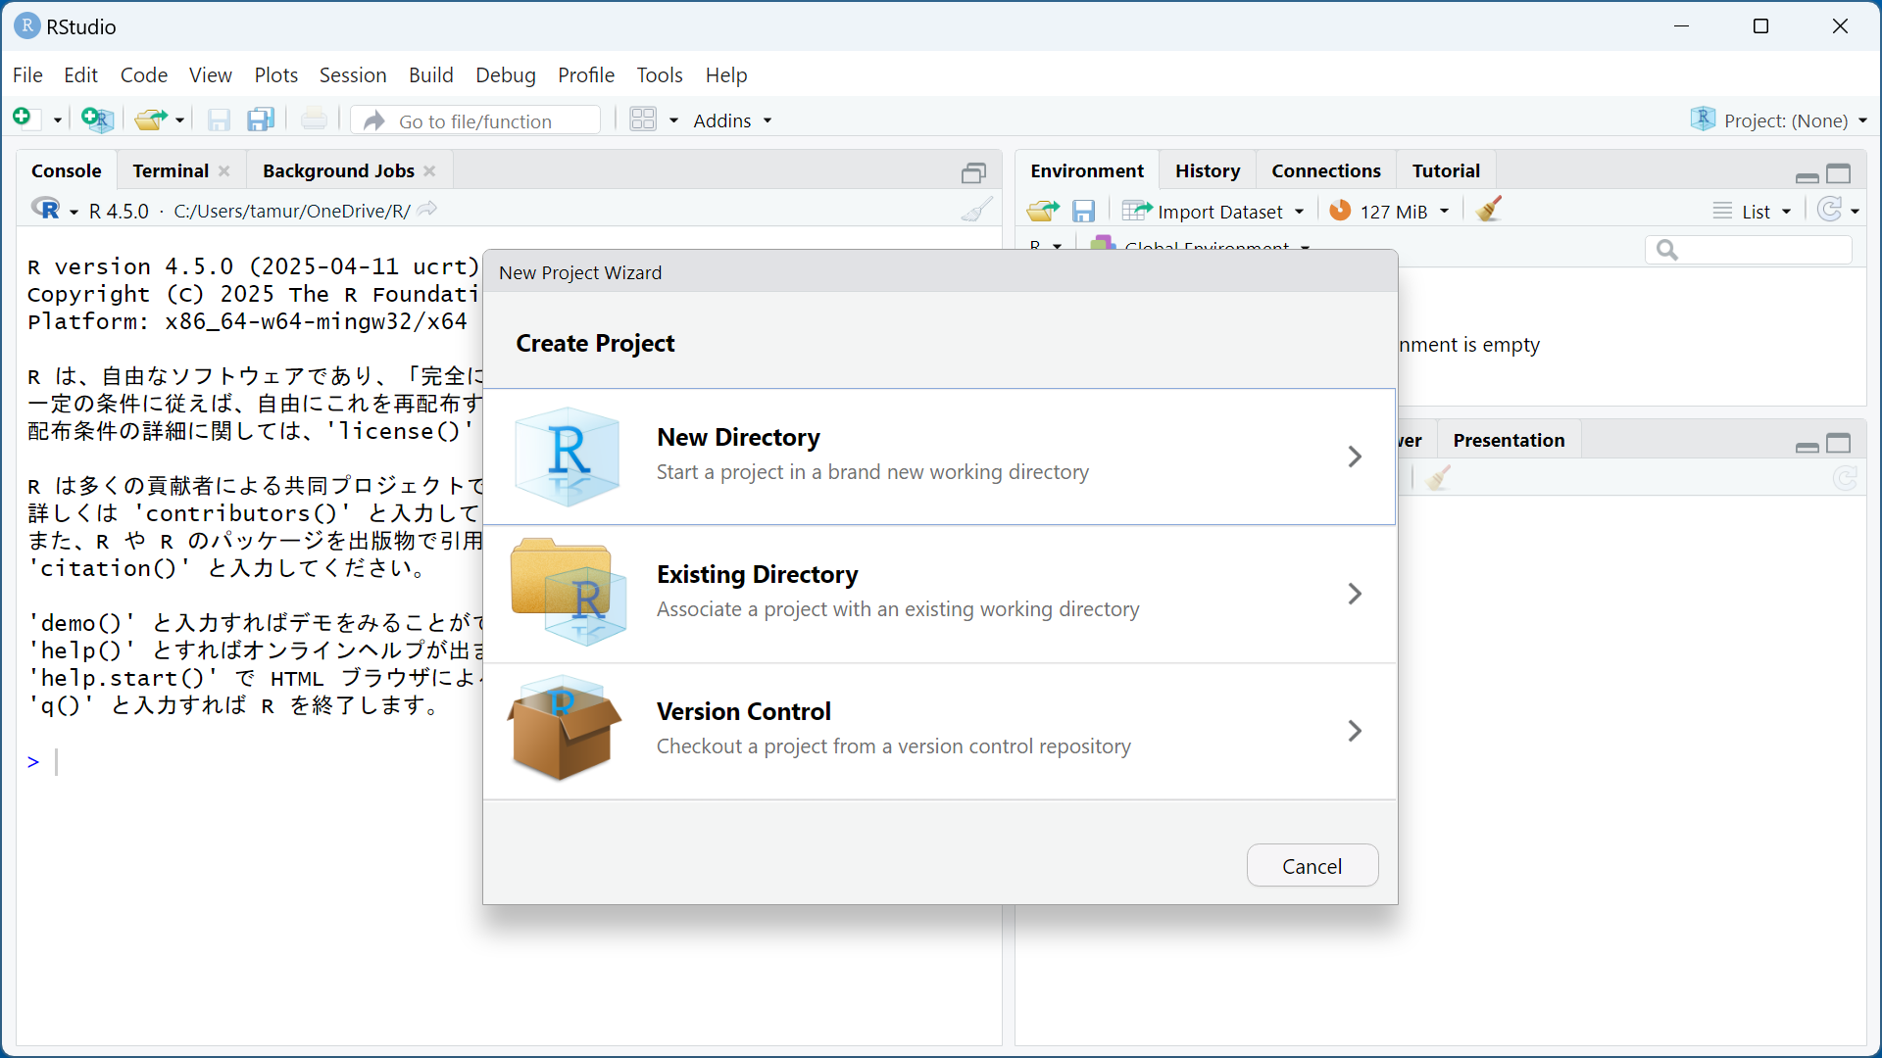This screenshot has width=1882, height=1058.
Task: Clear environment objects with the broom icon
Action: coord(1488,210)
